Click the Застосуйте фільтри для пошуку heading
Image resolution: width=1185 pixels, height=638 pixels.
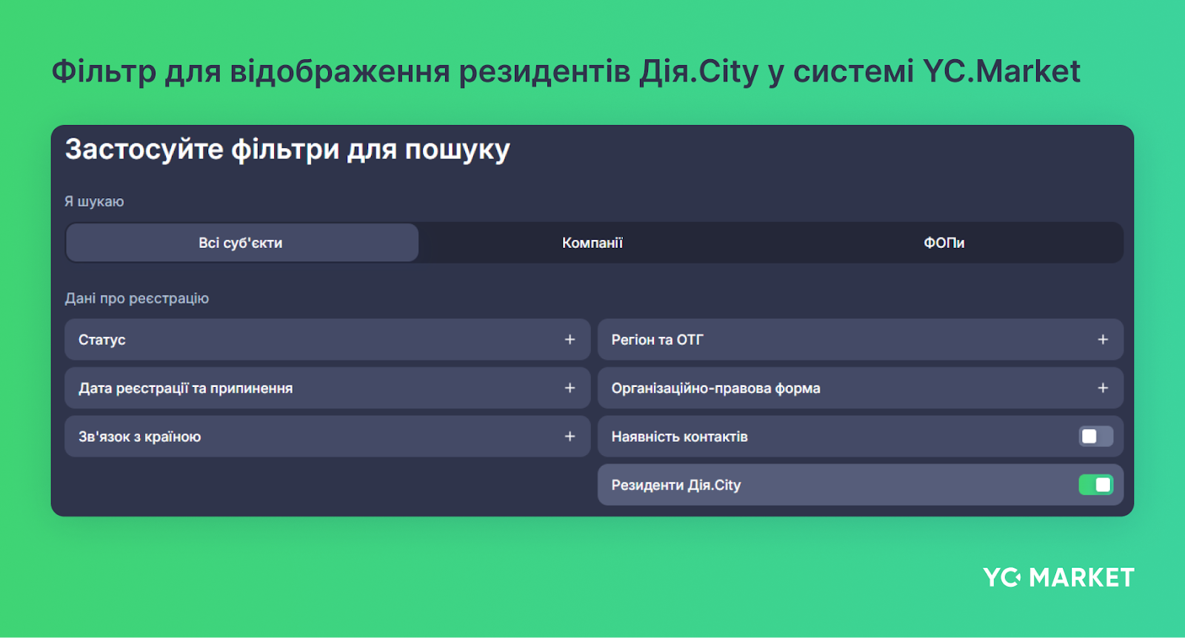pyautogui.click(x=287, y=150)
